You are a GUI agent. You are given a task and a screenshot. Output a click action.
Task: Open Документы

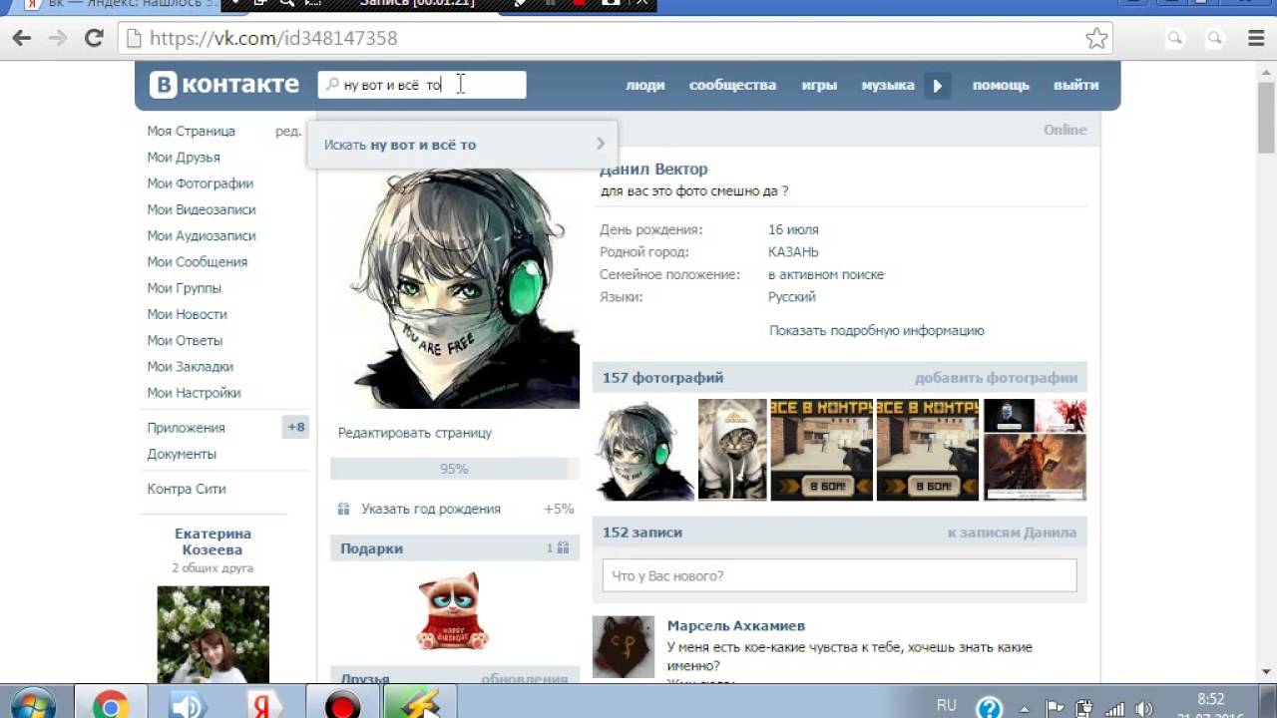(x=182, y=454)
